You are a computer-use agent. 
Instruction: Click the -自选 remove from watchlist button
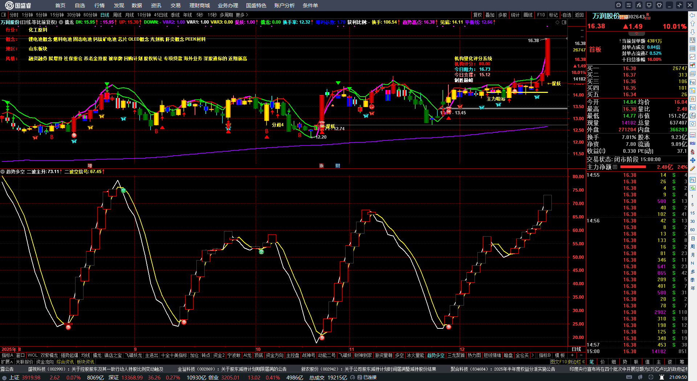tap(566, 15)
